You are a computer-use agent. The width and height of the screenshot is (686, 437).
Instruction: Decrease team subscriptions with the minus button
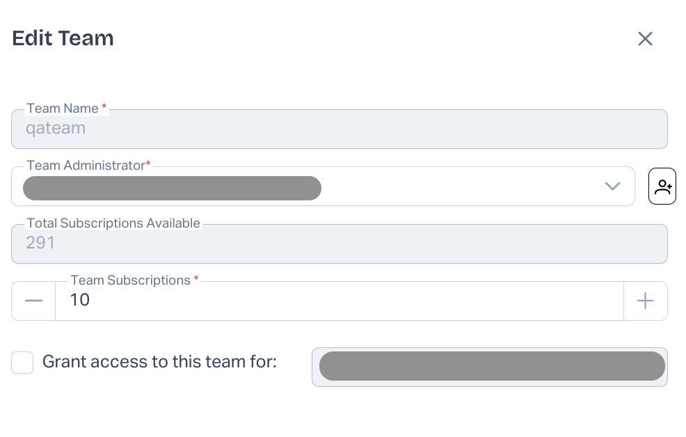(x=33, y=301)
